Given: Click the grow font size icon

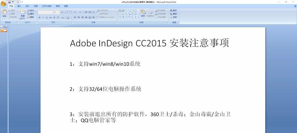Looking at the screenshot, I should click(x=62, y=12).
